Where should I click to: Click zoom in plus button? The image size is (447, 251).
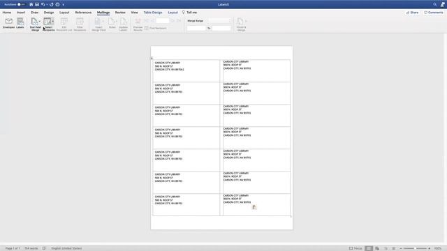tap(429, 248)
